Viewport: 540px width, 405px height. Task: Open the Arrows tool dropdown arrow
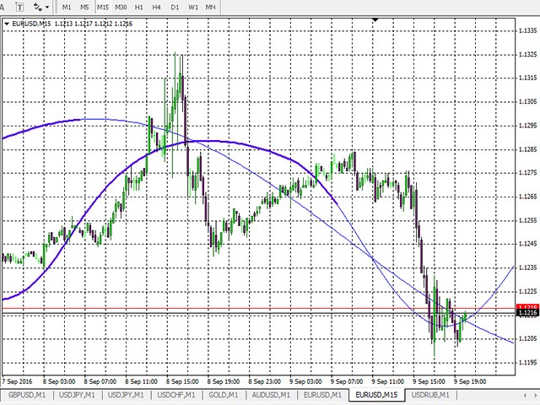click(x=47, y=7)
